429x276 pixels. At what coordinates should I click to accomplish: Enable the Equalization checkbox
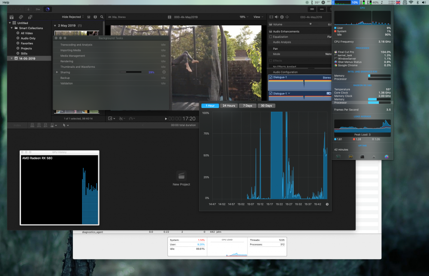[271, 36]
